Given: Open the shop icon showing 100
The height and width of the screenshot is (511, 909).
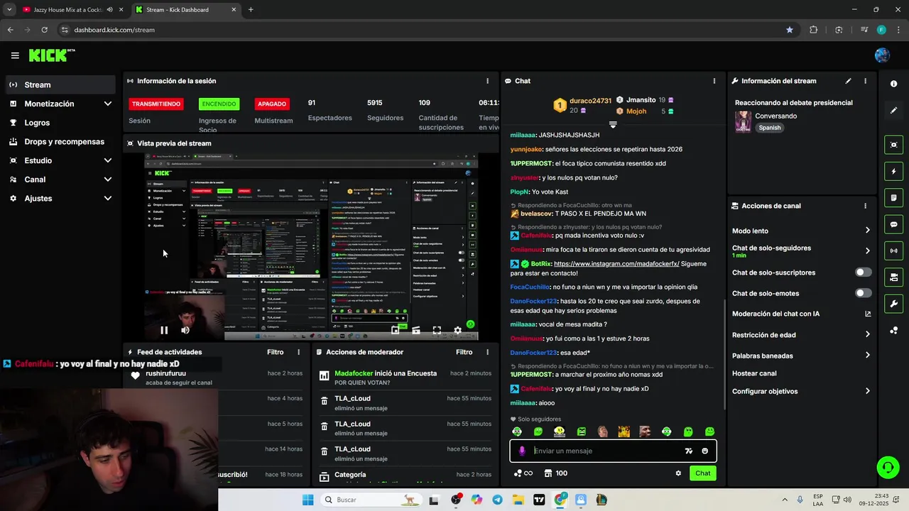Looking at the screenshot, I should (556, 473).
